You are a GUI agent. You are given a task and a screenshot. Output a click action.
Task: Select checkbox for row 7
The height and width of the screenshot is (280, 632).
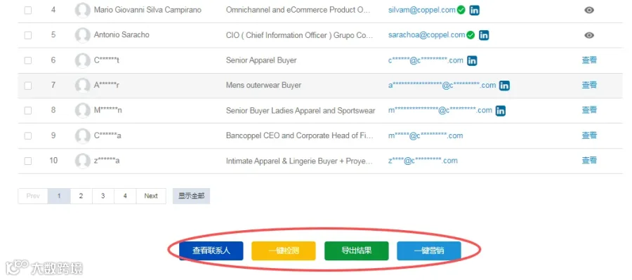(28, 86)
